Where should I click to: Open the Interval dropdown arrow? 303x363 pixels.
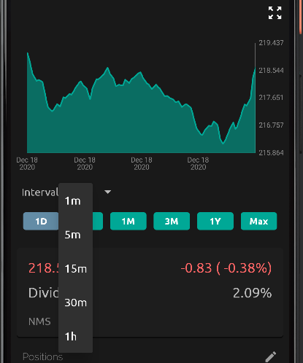click(107, 192)
